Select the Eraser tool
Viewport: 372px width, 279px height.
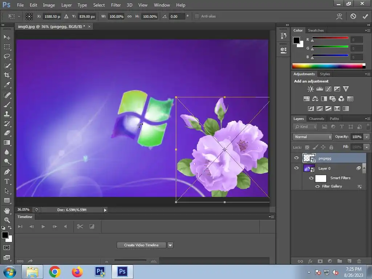7,133
